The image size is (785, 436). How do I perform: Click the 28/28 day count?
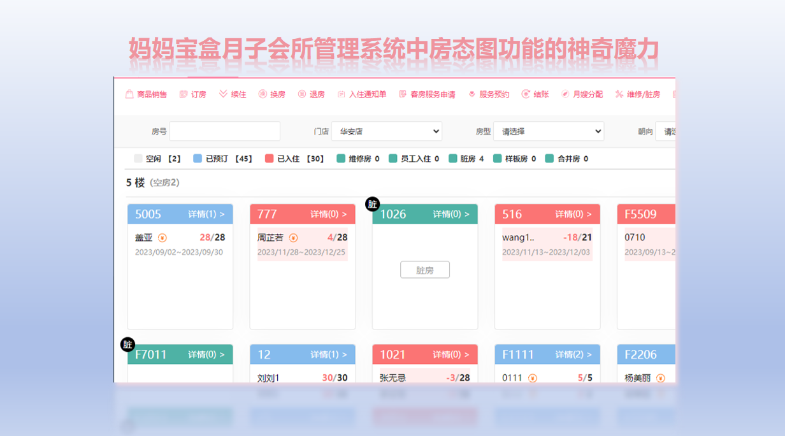coord(212,238)
